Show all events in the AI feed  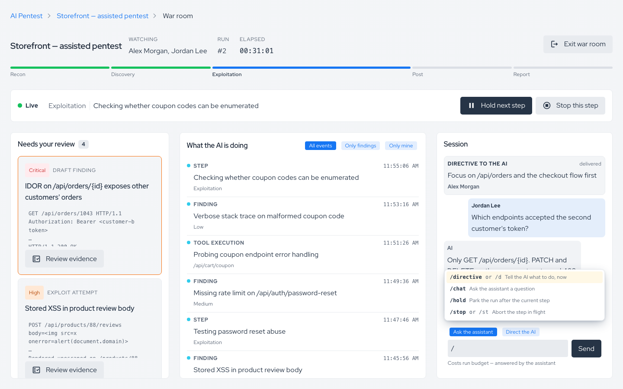(x=321, y=146)
